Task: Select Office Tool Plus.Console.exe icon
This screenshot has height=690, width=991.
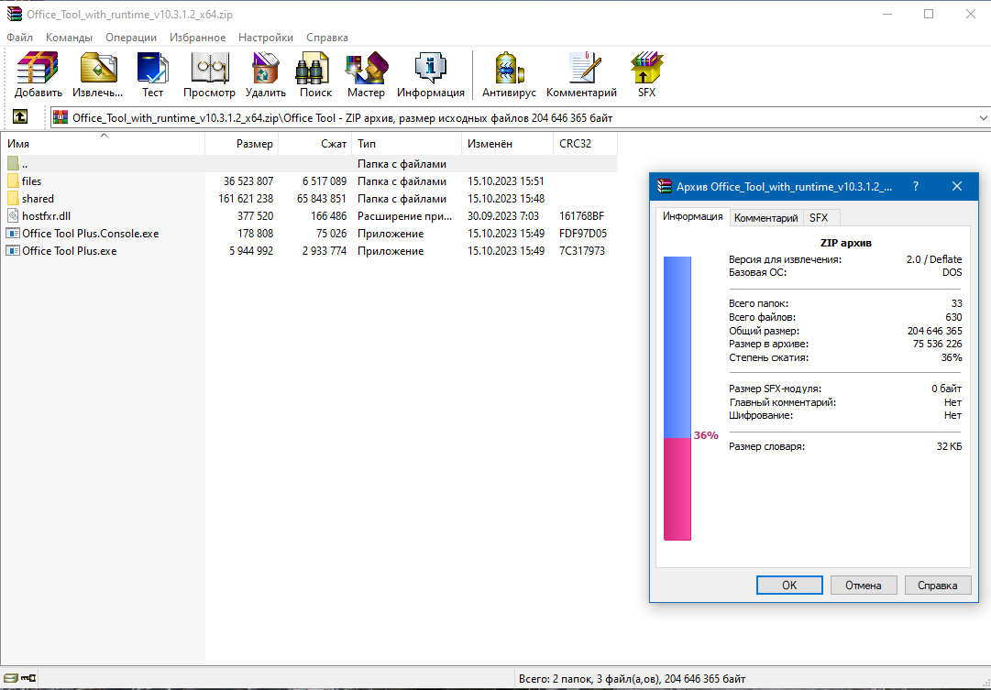Action: click(x=13, y=233)
